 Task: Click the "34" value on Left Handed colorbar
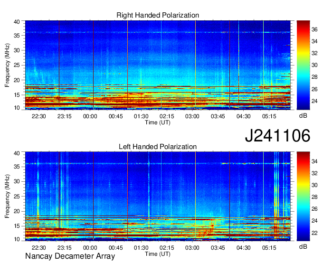click(x=314, y=161)
